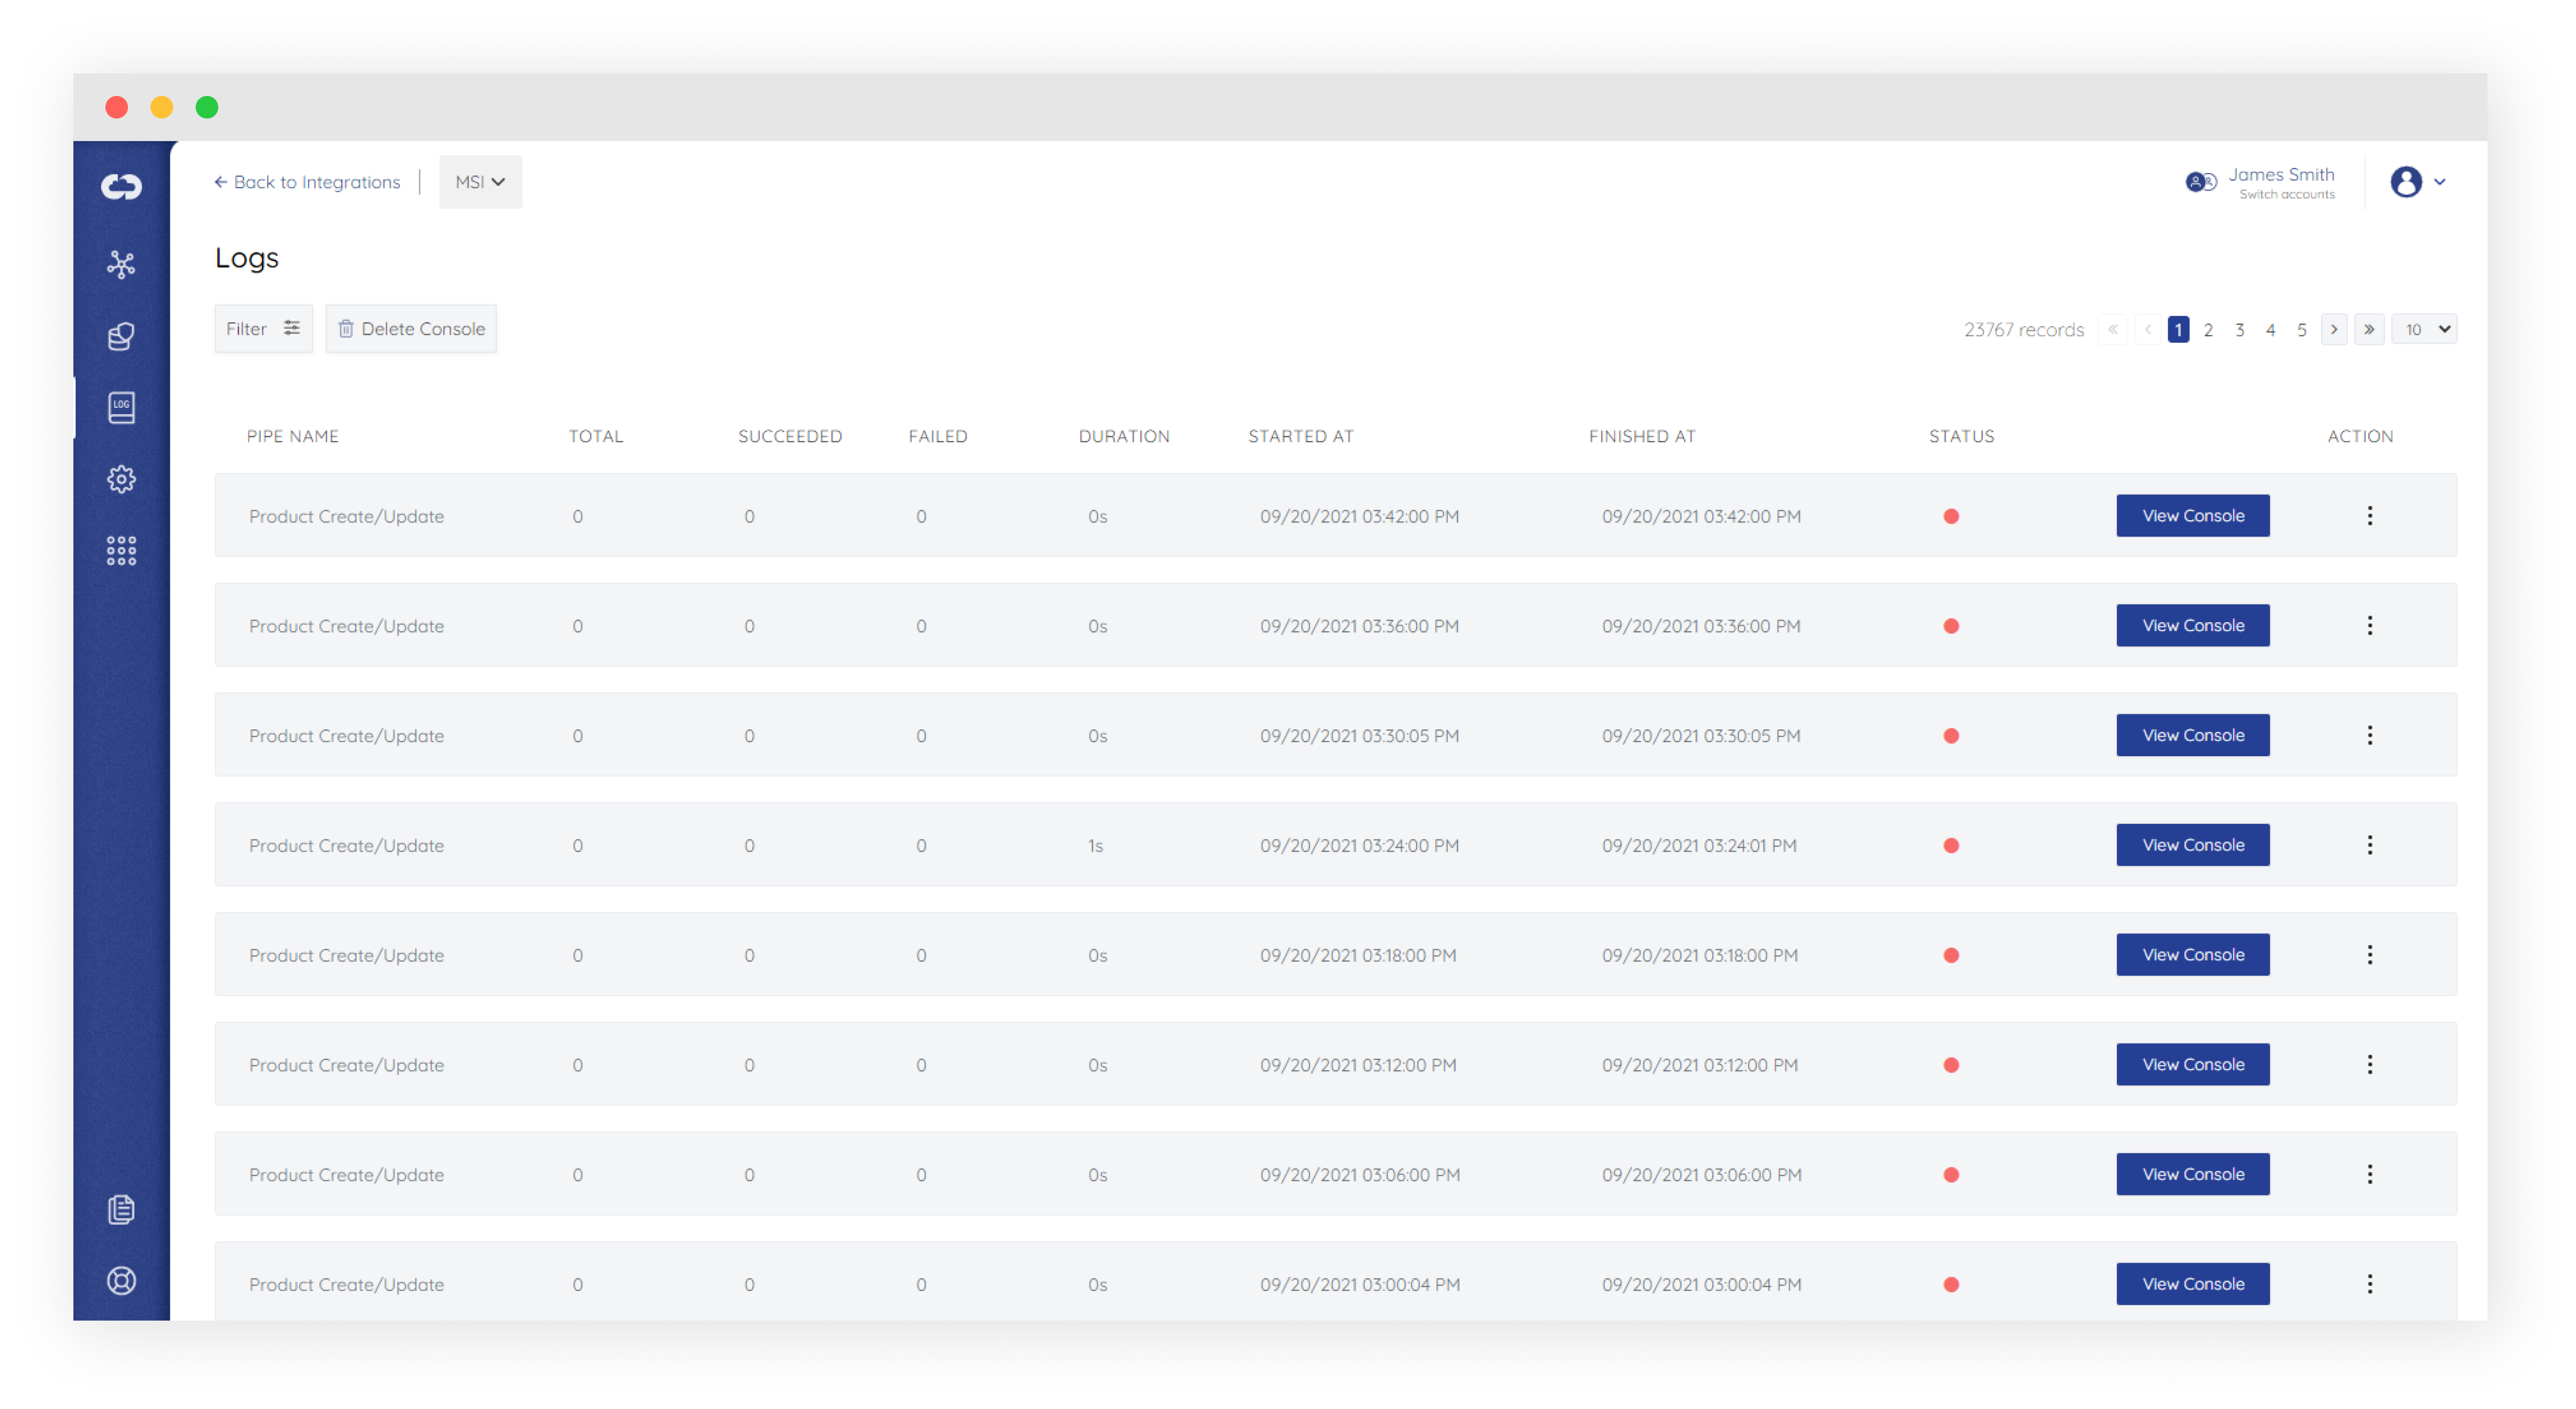The width and height of the screenshot is (2576, 1409).
Task: Click red status dot of the 03:36:00 PM log
Action: click(x=1950, y=626)
